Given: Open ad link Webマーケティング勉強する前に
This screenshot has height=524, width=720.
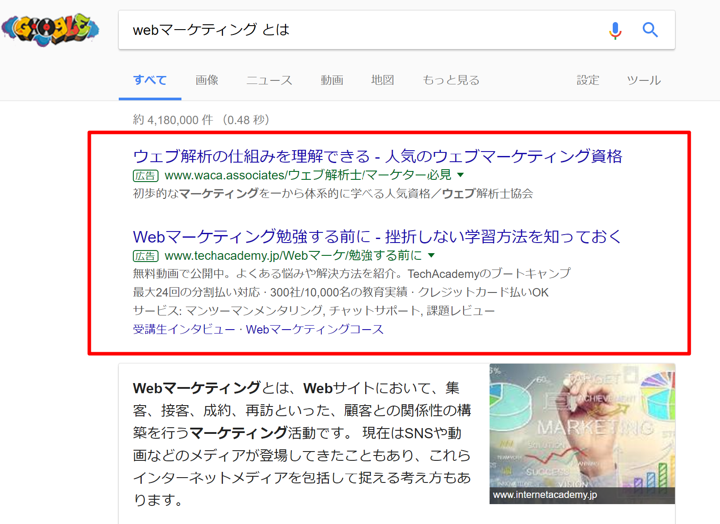Looking at the screenshot, I should point(377,237).
